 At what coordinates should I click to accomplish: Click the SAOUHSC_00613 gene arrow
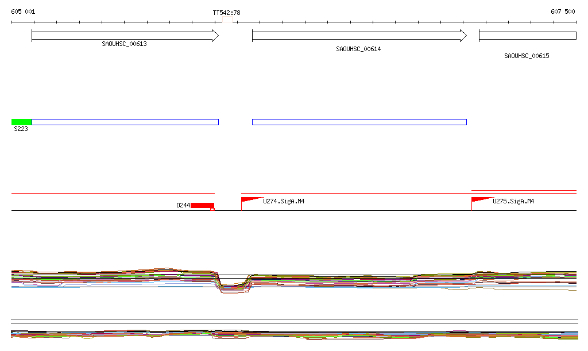tap(125, 36)
